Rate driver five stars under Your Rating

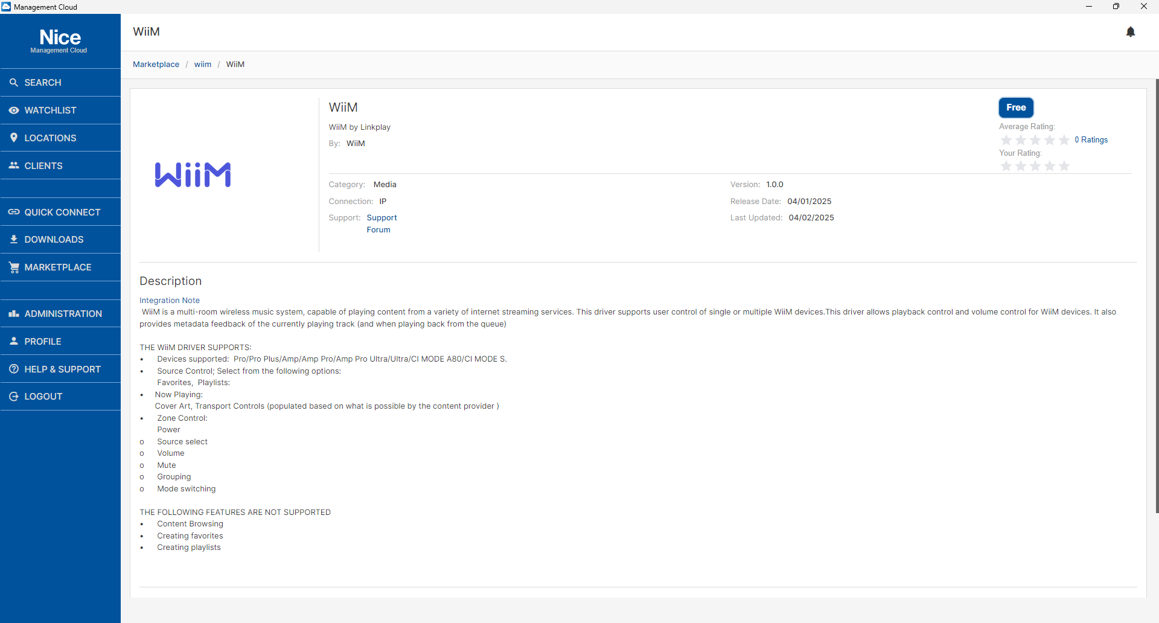point(1064,166)
